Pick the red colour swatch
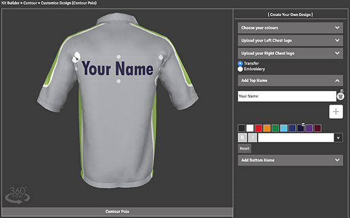Screen dimensions: 350x218 click(258, 128)
